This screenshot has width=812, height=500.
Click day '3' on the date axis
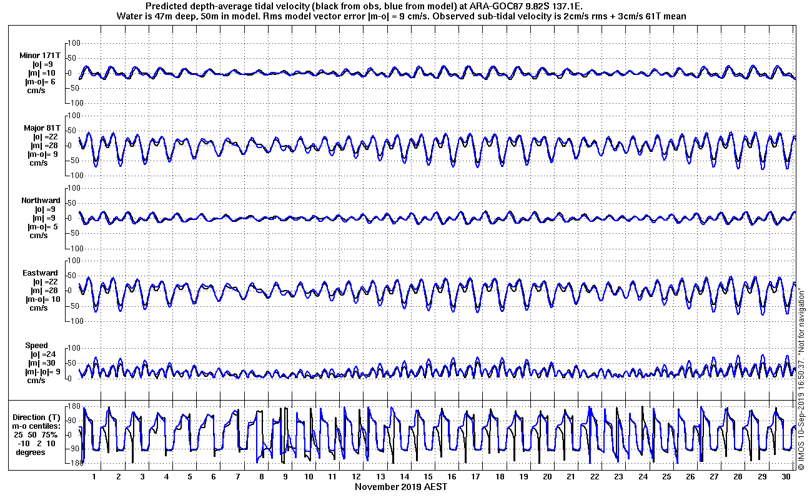tap(142, 476)
